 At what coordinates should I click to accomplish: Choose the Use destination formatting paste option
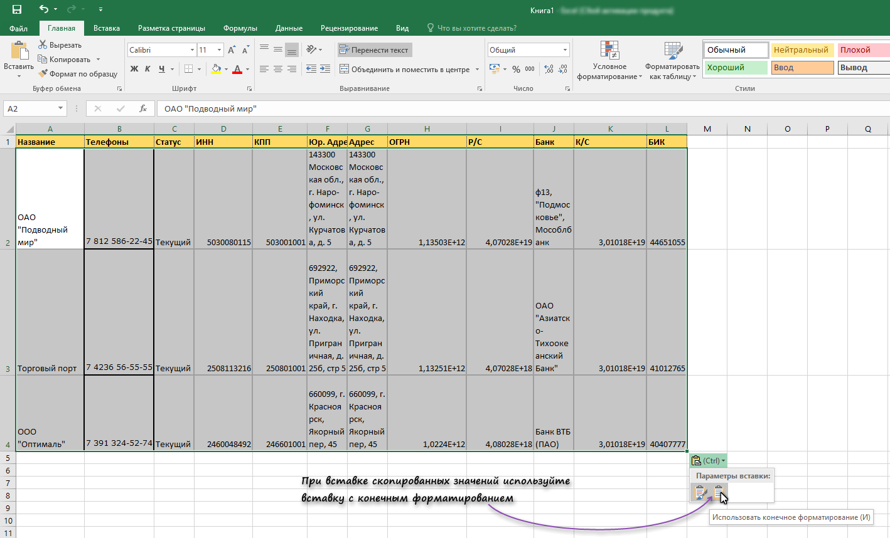coord(719,493)
